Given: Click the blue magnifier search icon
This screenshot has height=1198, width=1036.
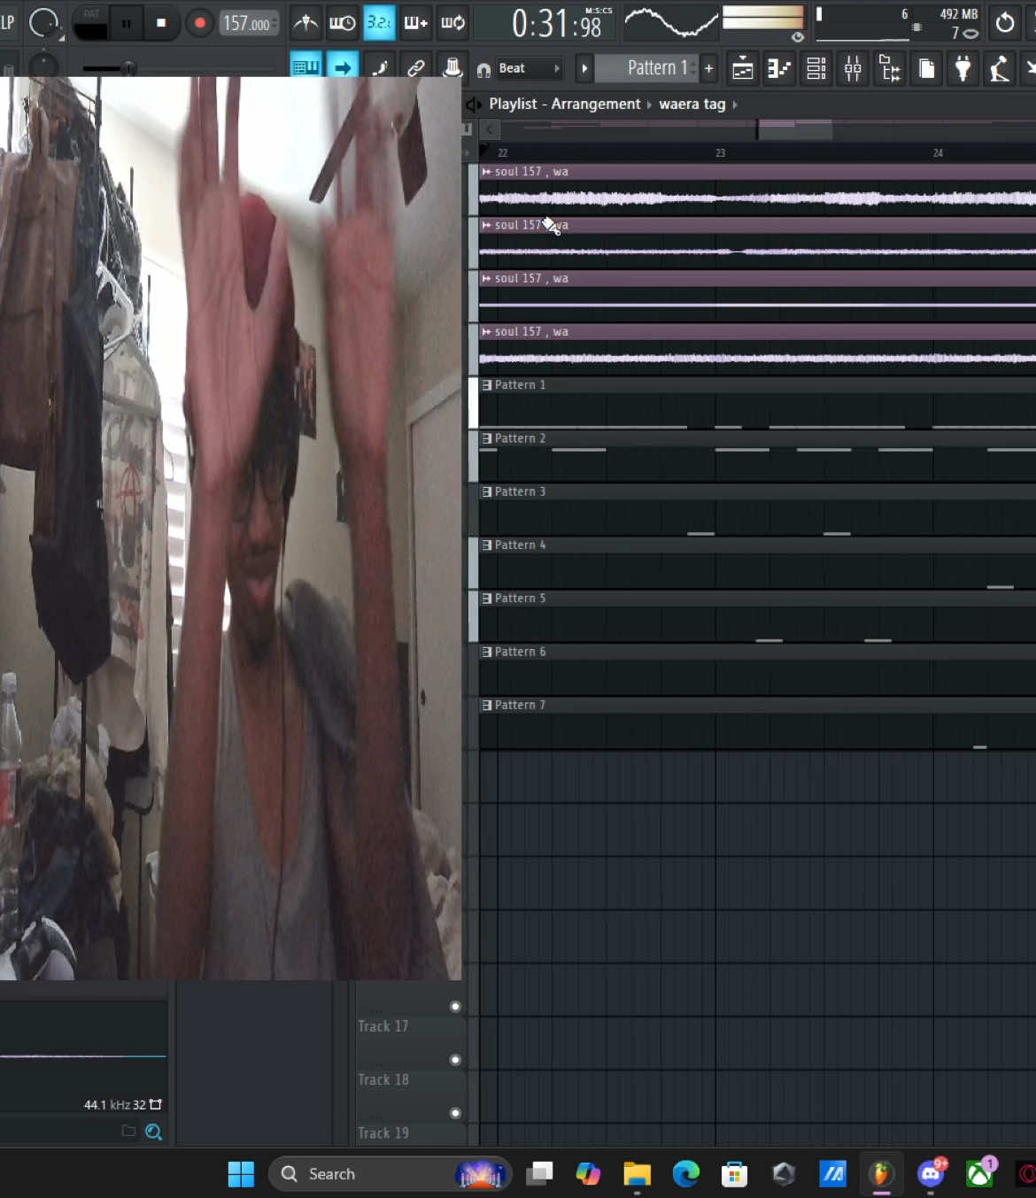Looking at the screenshot, I should (x=153, y=1132).
